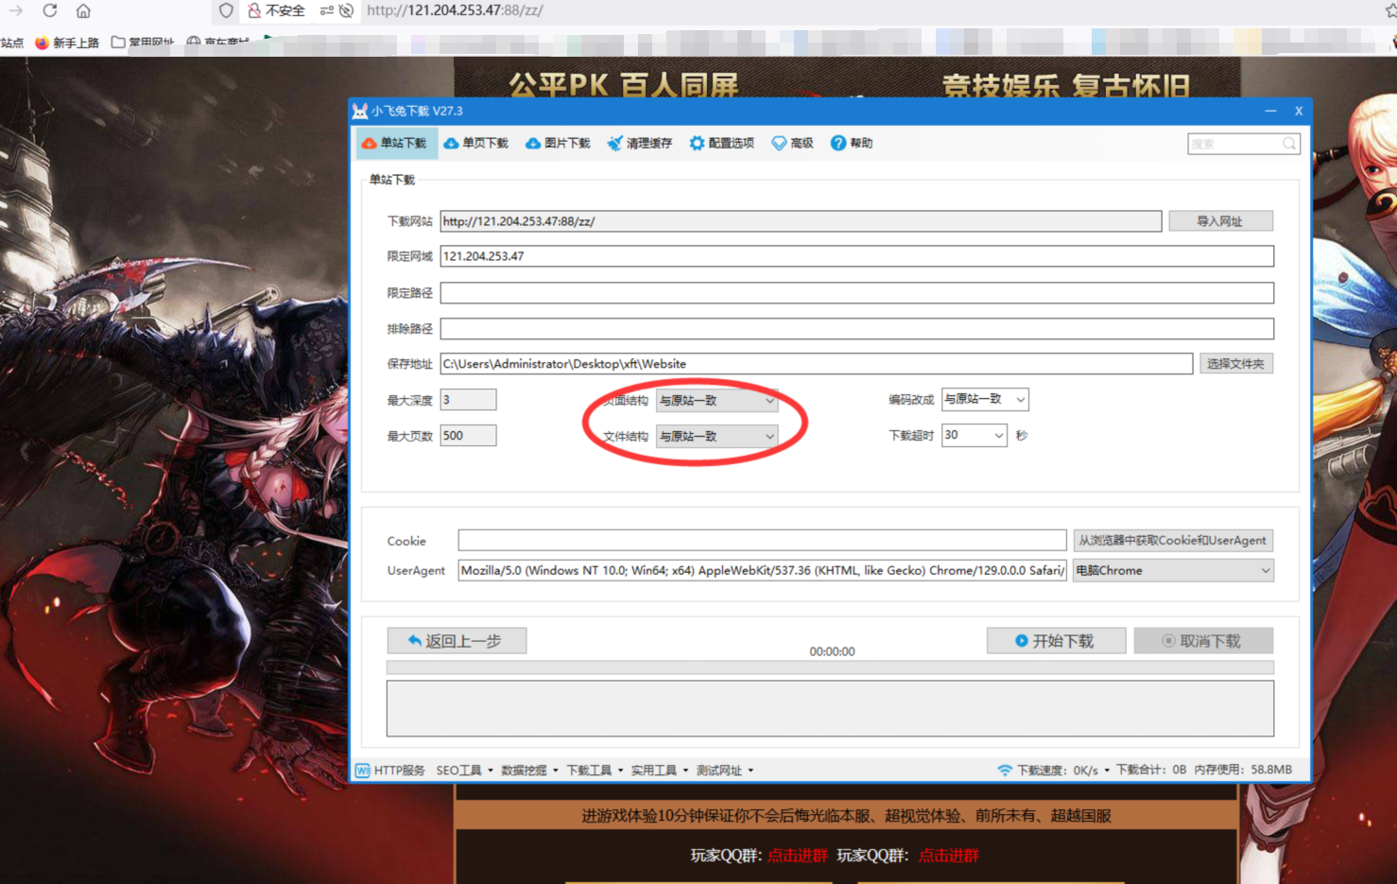
Task: Switch to the 单页下载 tab
Action: click(476, 144)
